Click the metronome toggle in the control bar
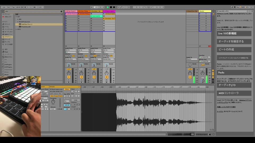Viewport: 255px width, 143px height. pyautogui.click(x=34, y=7)
